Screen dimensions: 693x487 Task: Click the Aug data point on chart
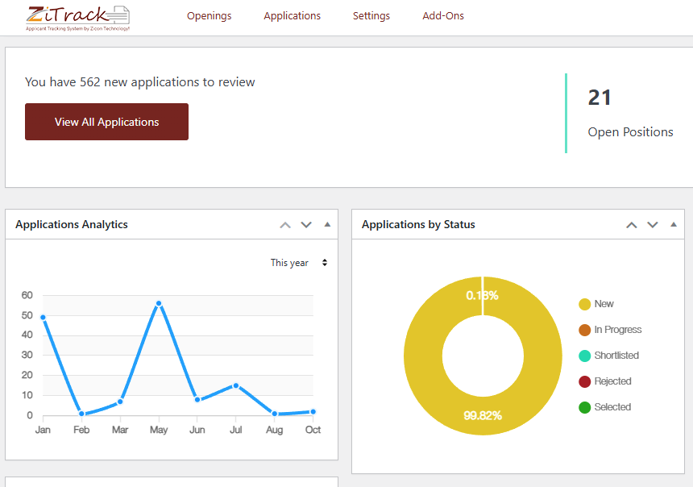point(275,414)
